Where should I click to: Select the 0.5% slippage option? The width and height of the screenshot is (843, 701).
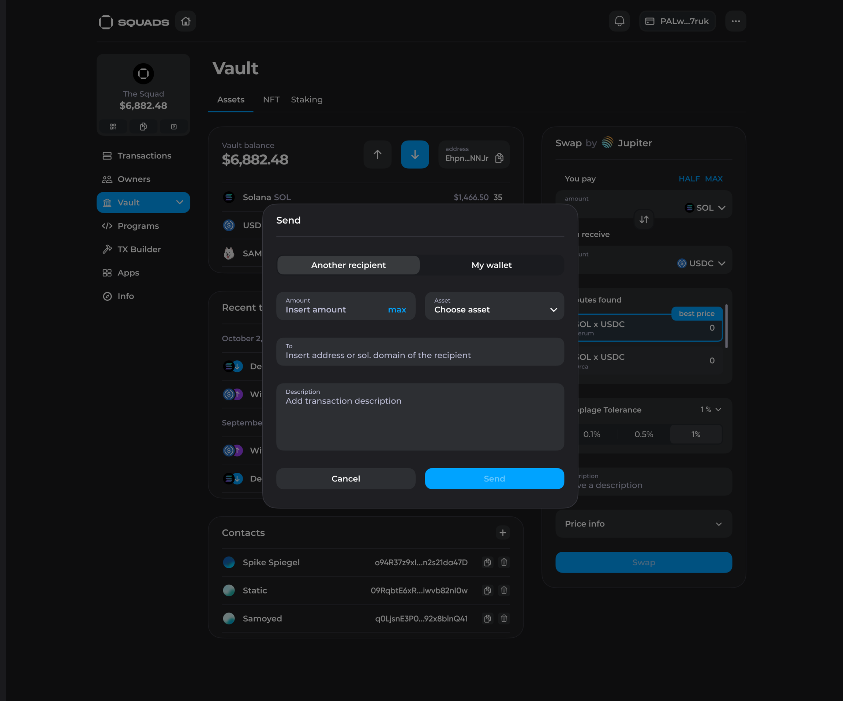643,434
